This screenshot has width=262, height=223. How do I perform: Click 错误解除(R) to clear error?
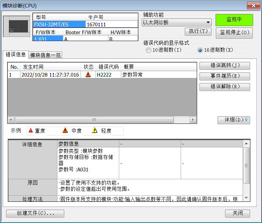(x=224, y=87)
